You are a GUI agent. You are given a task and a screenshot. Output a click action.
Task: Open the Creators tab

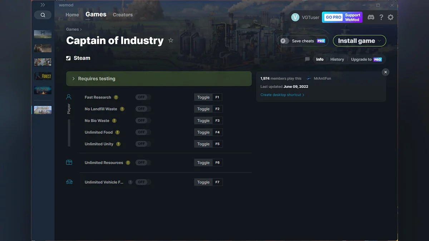[123, 15]
